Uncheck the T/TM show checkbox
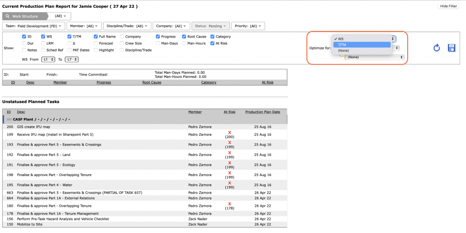Screen dimensions: 466x233 (x=69, y=37)
